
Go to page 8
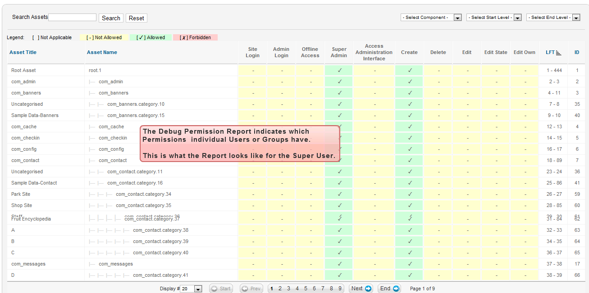coord(331,288)
